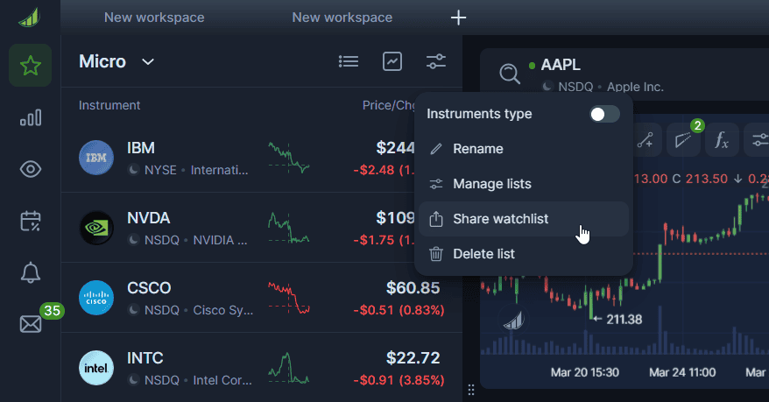
Task: Click the chart settings sliders icon at right
Action: pos(759,140)
